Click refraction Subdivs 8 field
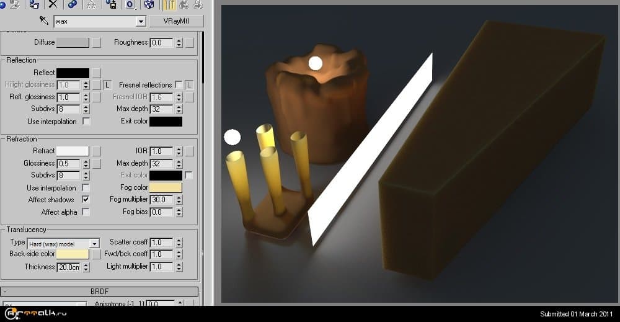Screen dimensions: 620x322 [x=68, y=175]
